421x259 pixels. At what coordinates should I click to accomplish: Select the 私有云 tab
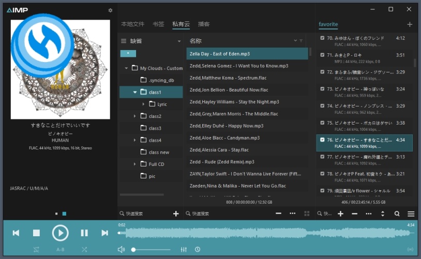(181, 24)
